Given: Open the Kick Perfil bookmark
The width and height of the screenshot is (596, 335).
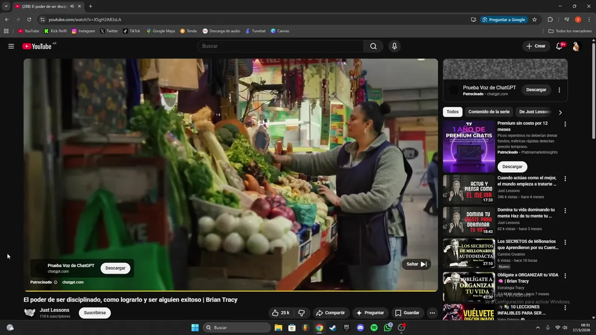Looking at the screenshot, I should [55, 31].
